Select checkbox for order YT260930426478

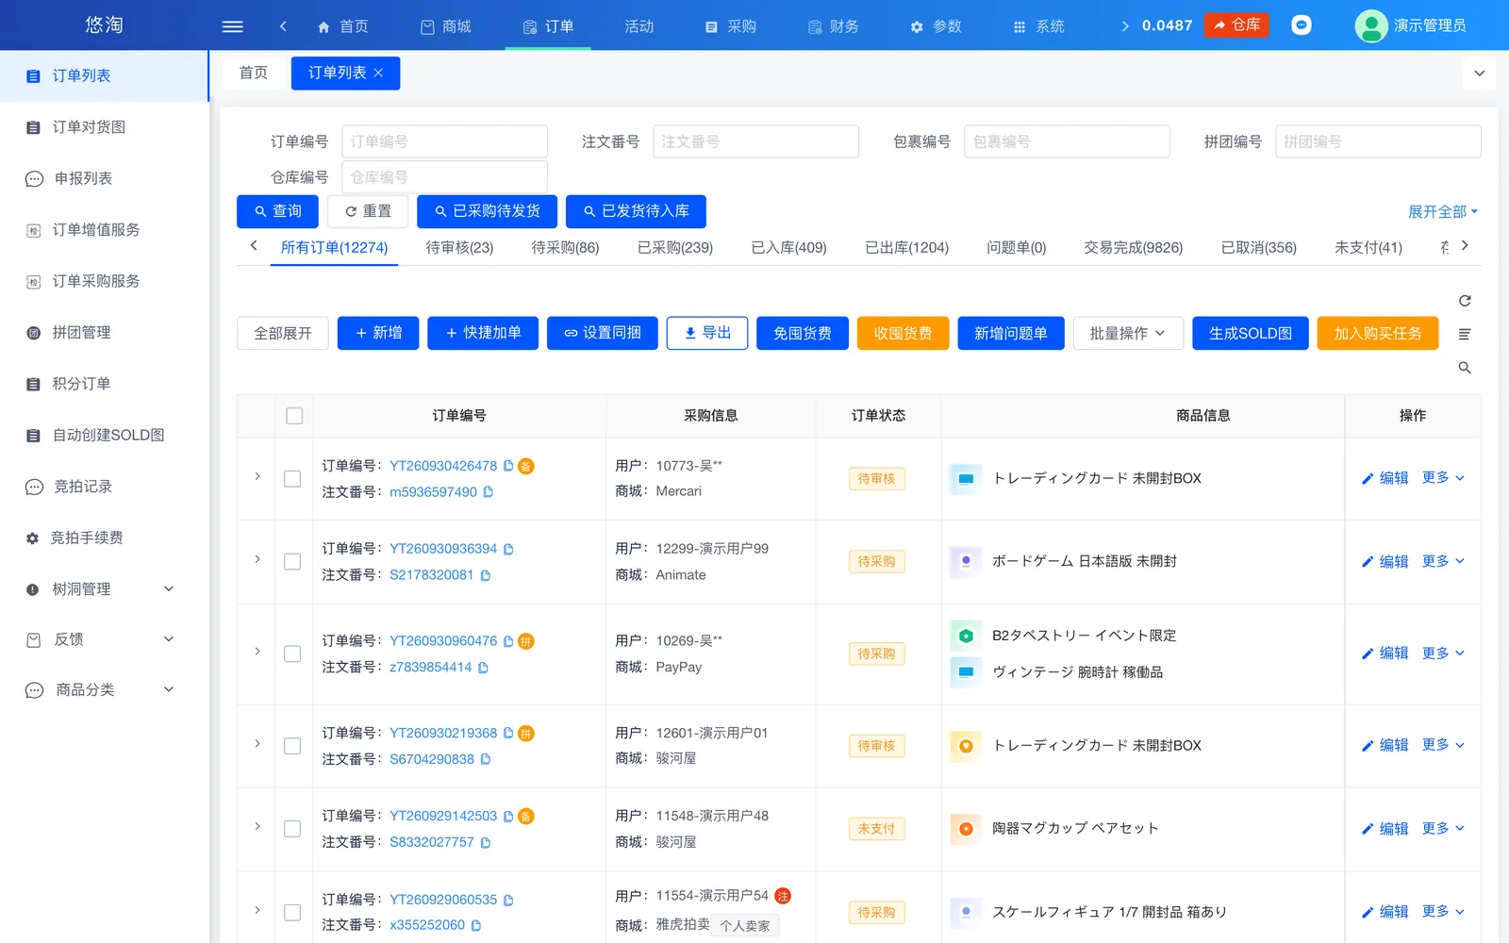coord(292,479)
